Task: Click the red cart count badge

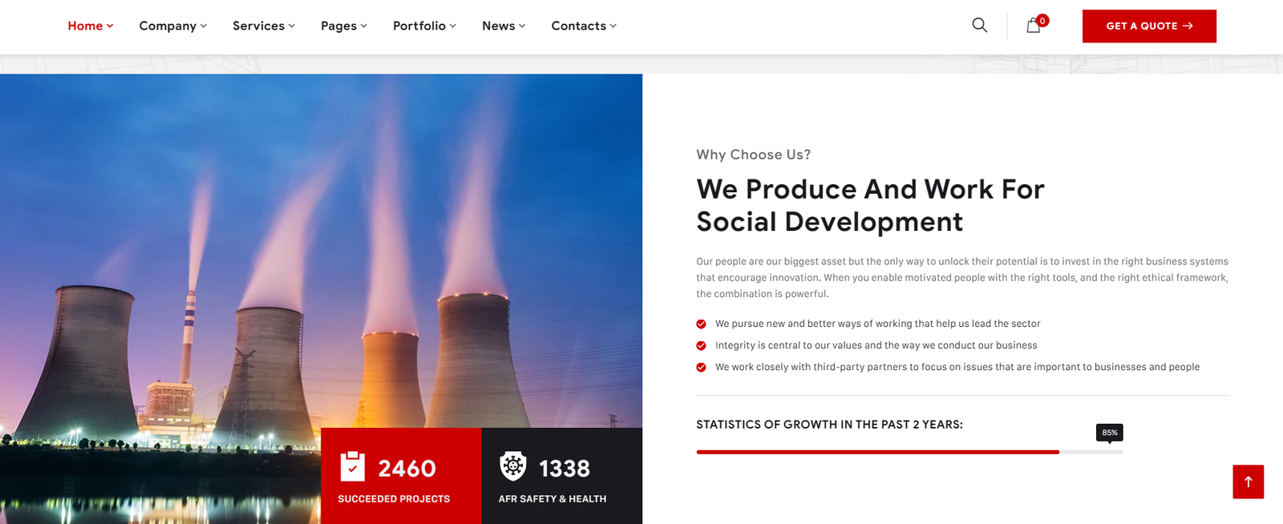Action: (x=1042, y=21)
